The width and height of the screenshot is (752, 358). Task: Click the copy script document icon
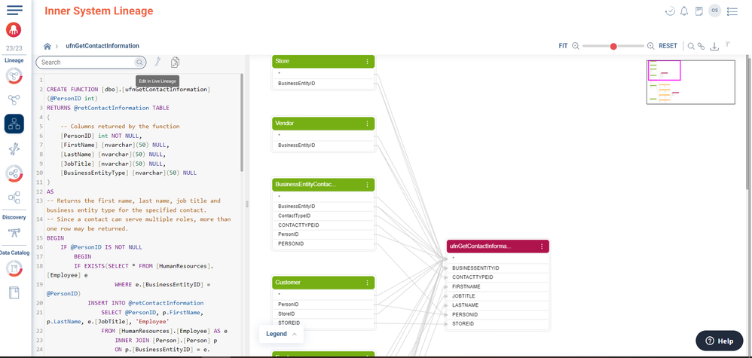coord(176,62)
